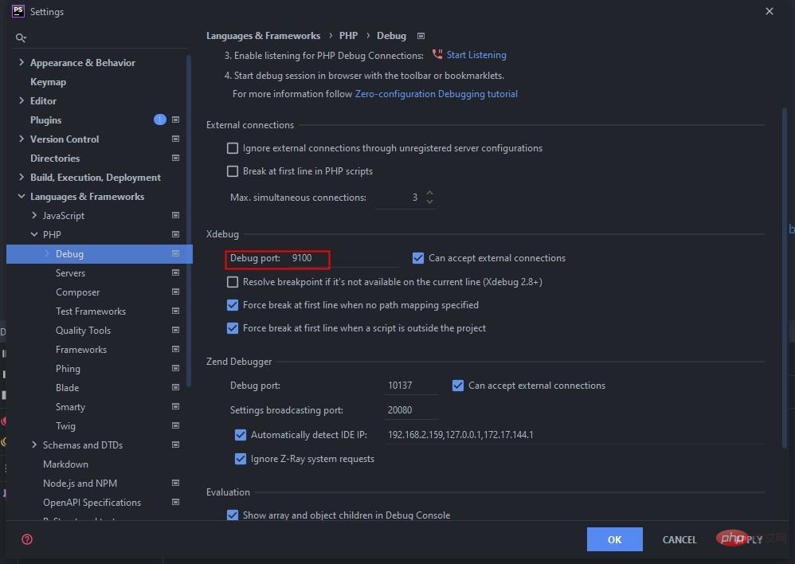Click the project icon in Frameworks row

(175, 350)
